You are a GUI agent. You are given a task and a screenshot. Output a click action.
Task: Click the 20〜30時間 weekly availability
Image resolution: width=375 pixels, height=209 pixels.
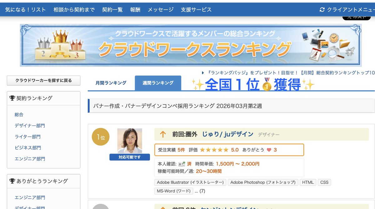209,171
